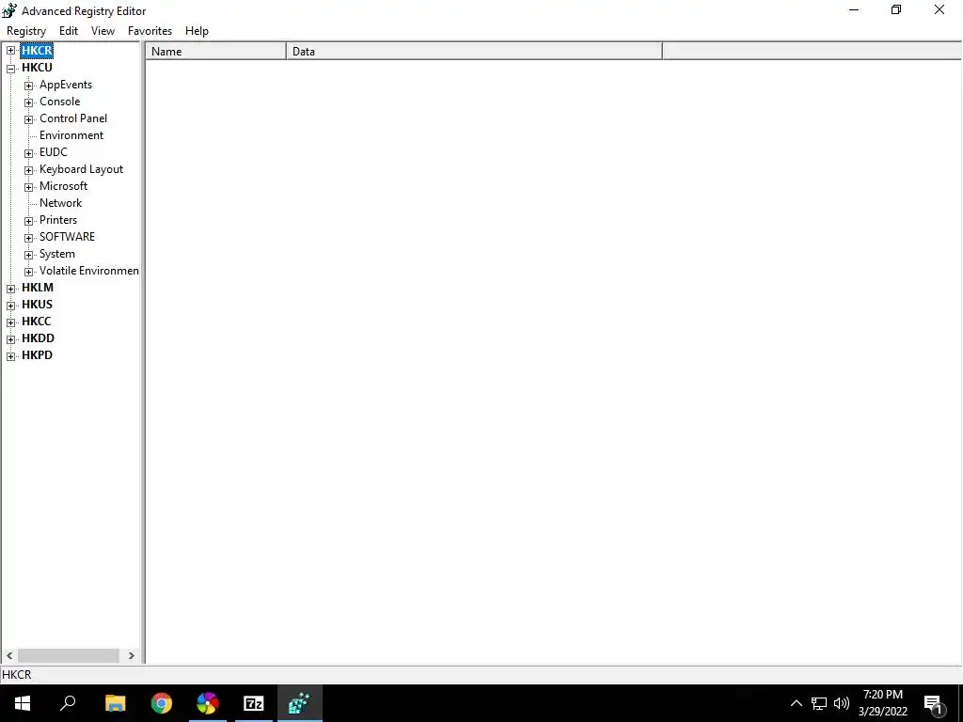
Task: Sort by the Name column header
Action: 216,52
